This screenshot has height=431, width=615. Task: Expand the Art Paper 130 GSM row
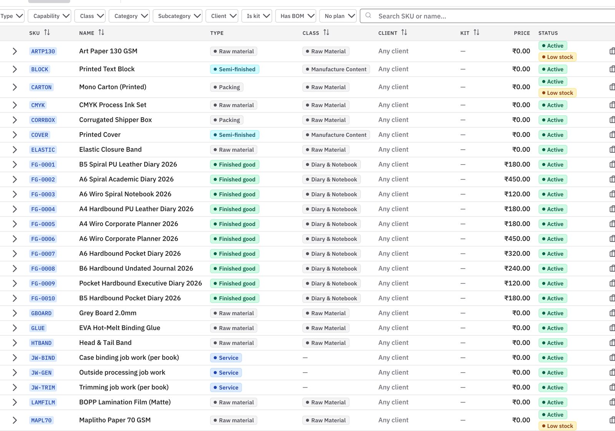click(x=15, y=51)
